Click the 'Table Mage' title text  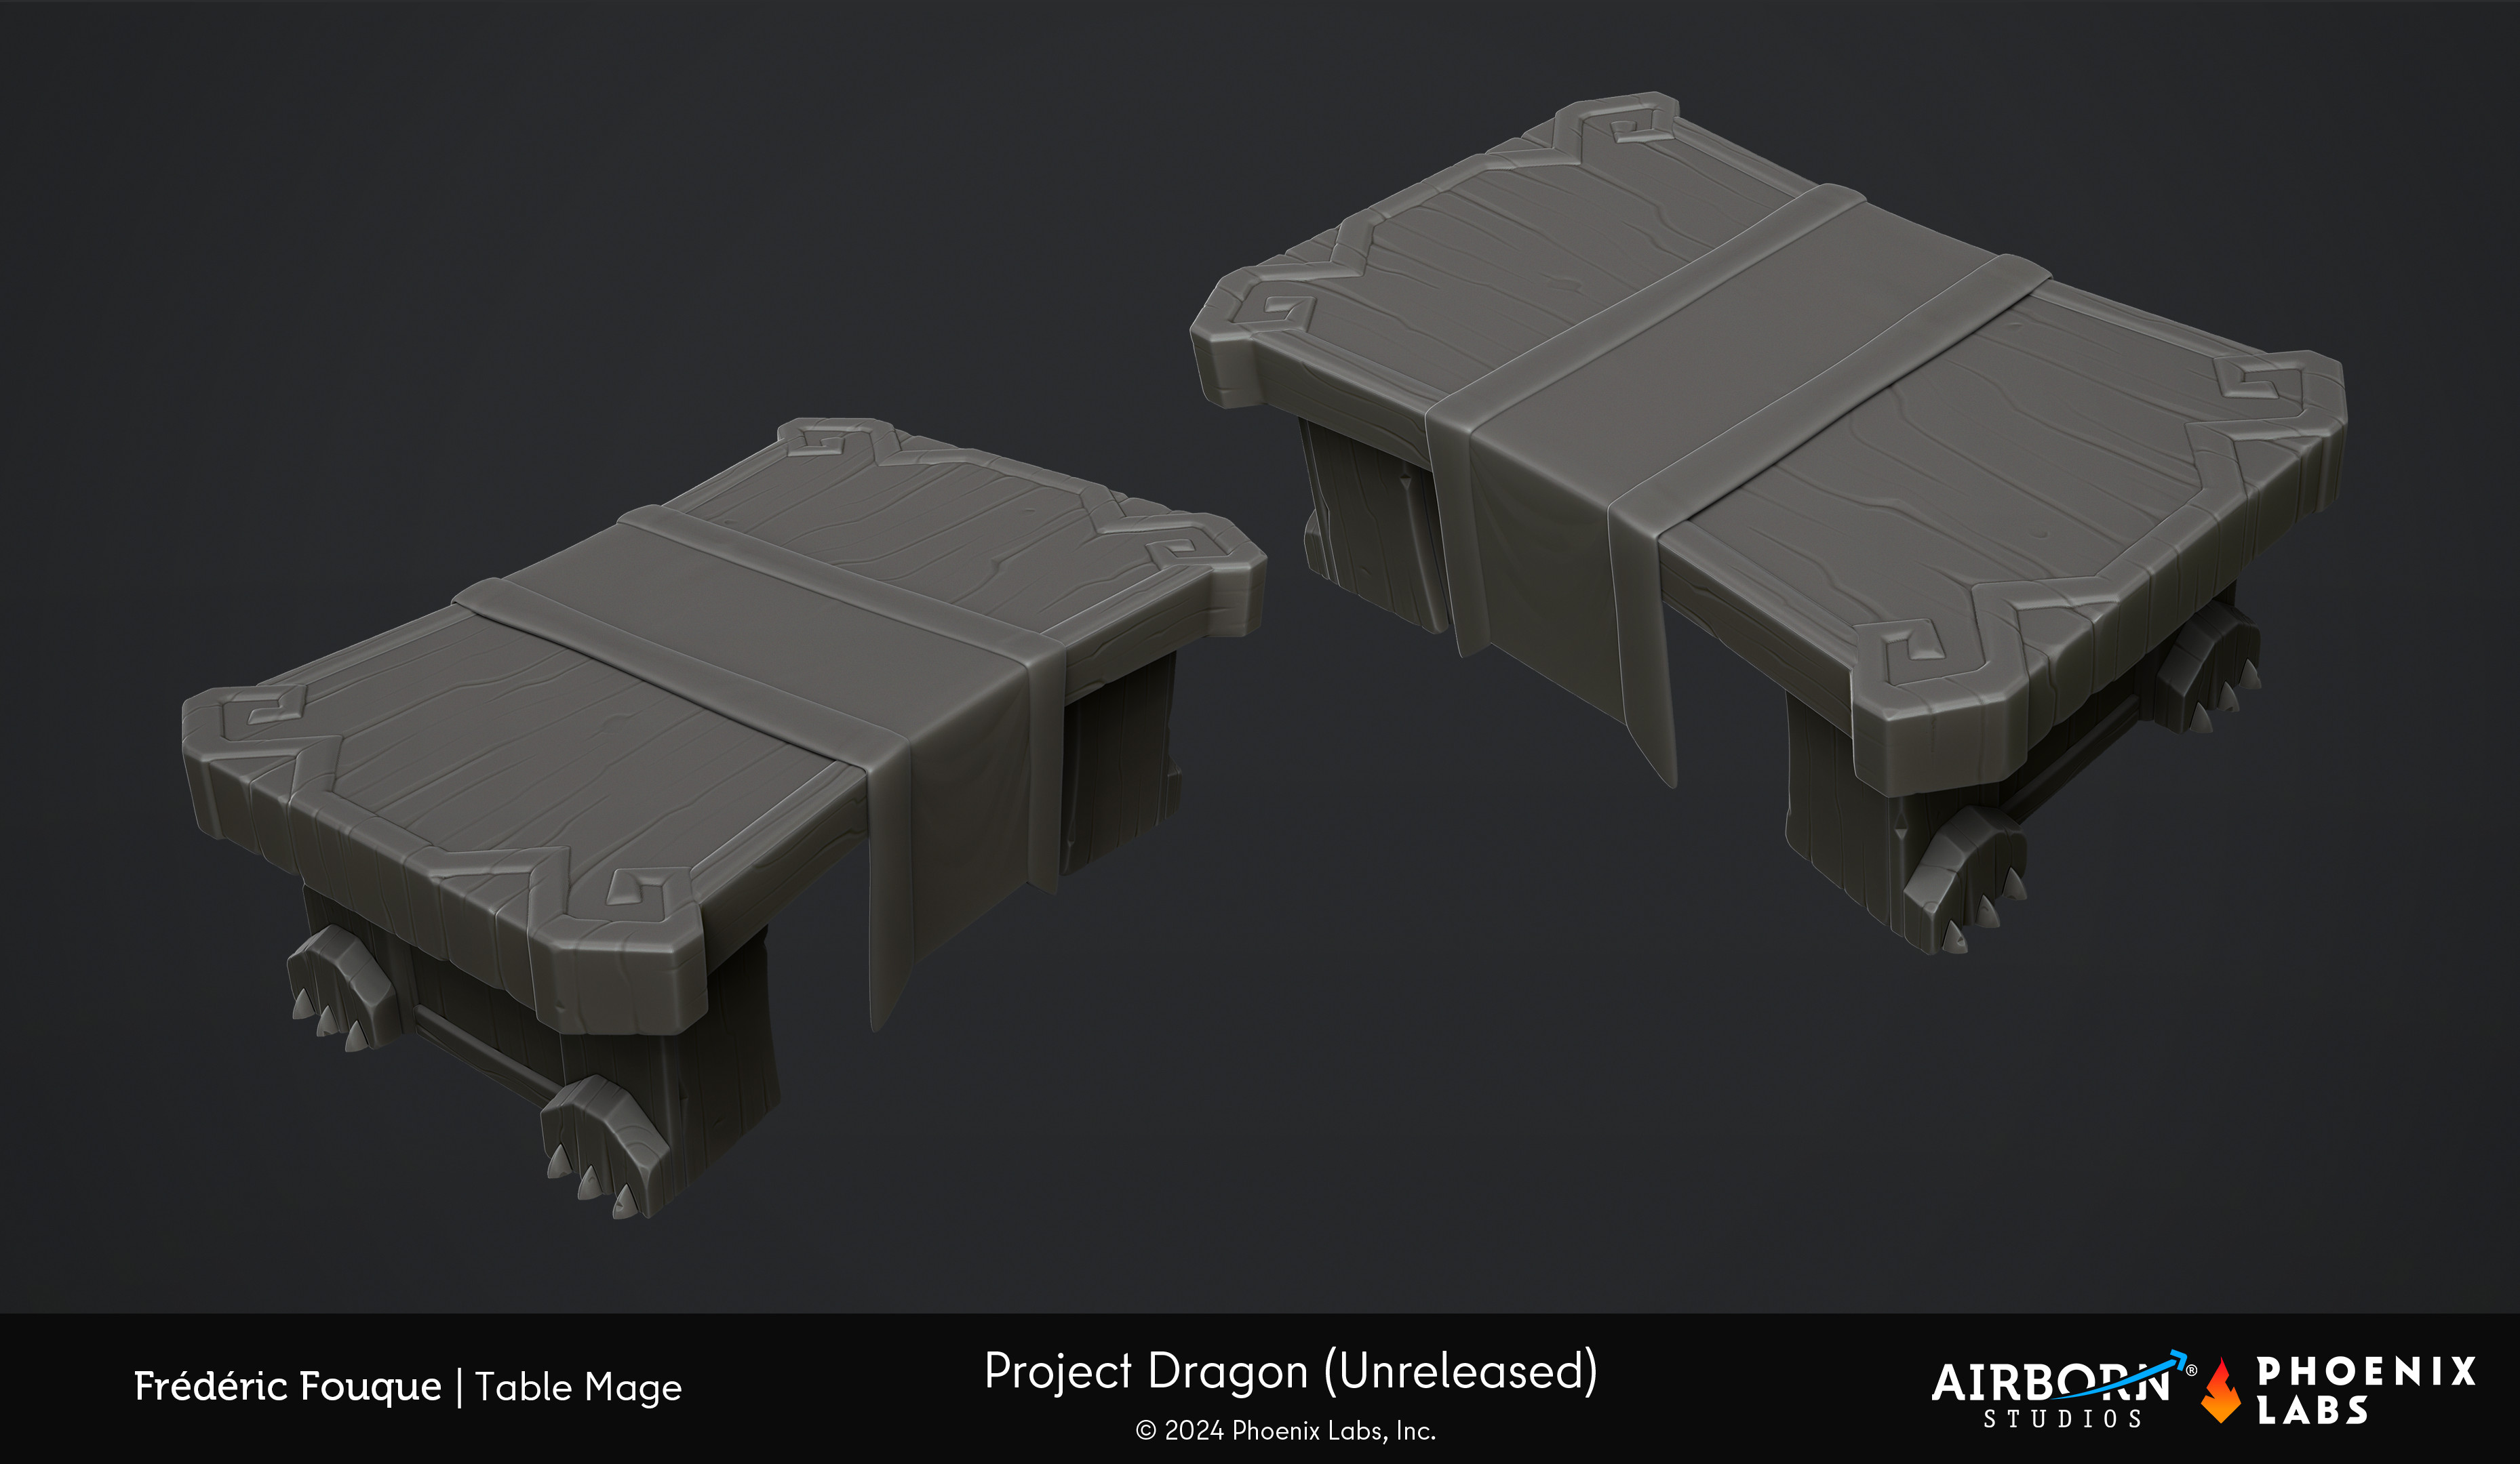[578, 1388]
